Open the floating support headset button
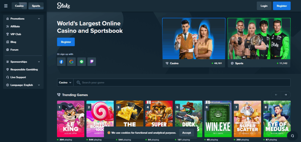The width and height of the screenshot is (301, 142). (292, 136)
